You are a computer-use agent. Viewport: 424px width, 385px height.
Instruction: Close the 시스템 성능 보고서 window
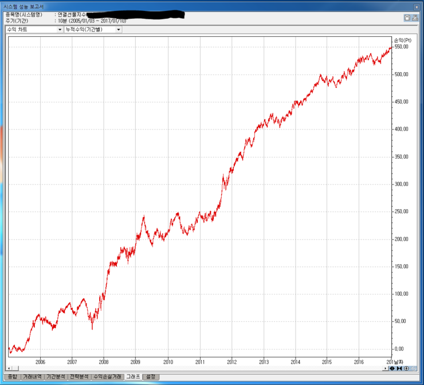point(417,7)
